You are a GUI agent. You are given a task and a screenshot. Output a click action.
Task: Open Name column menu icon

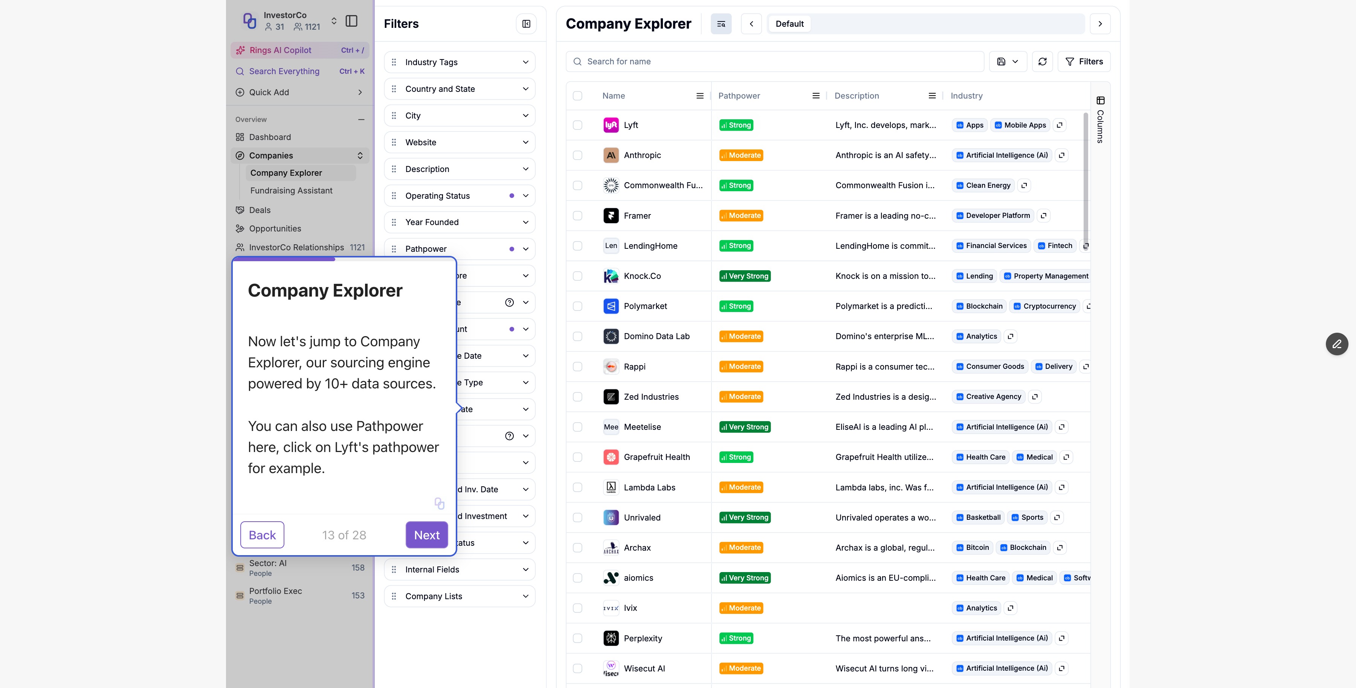699,96
